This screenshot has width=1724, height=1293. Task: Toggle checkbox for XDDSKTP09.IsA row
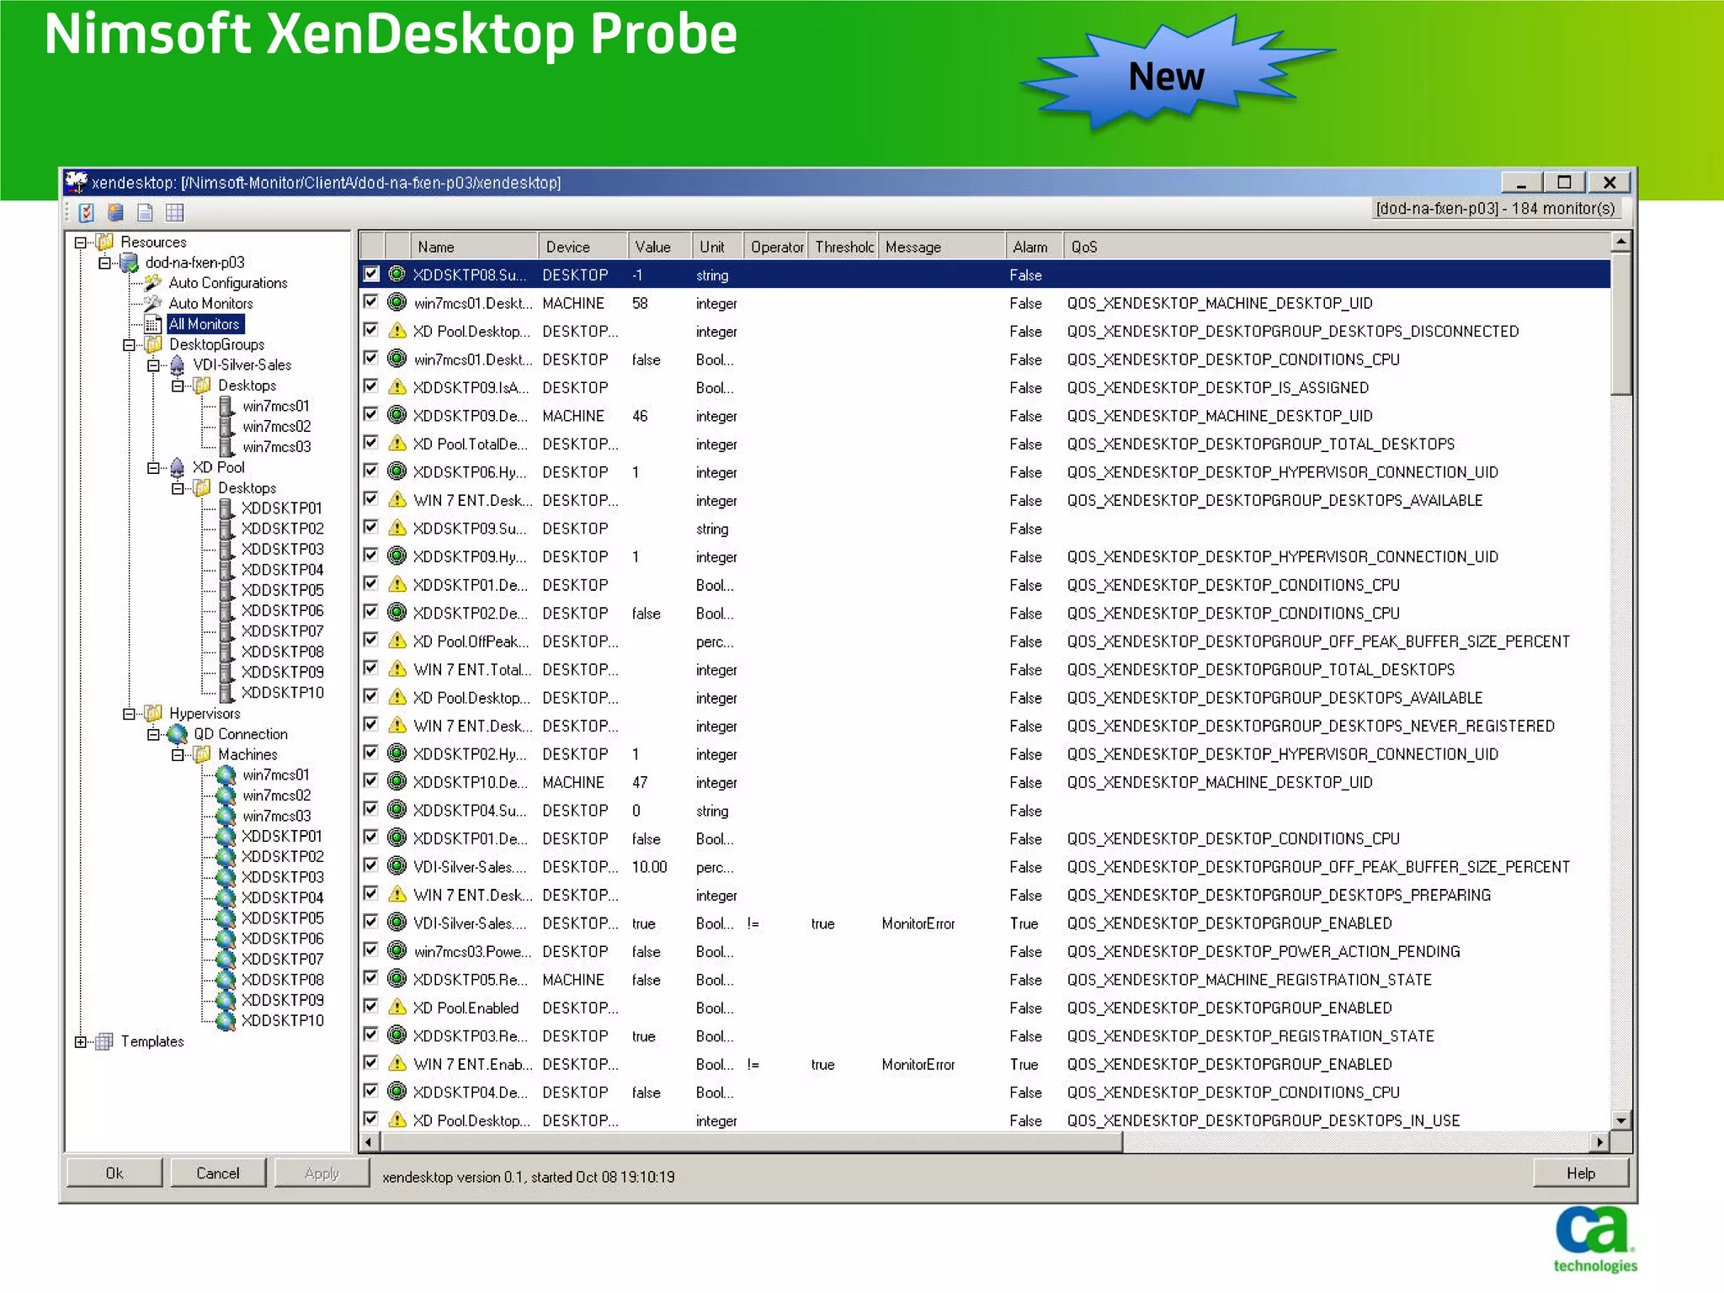click(x=371, y=386)
